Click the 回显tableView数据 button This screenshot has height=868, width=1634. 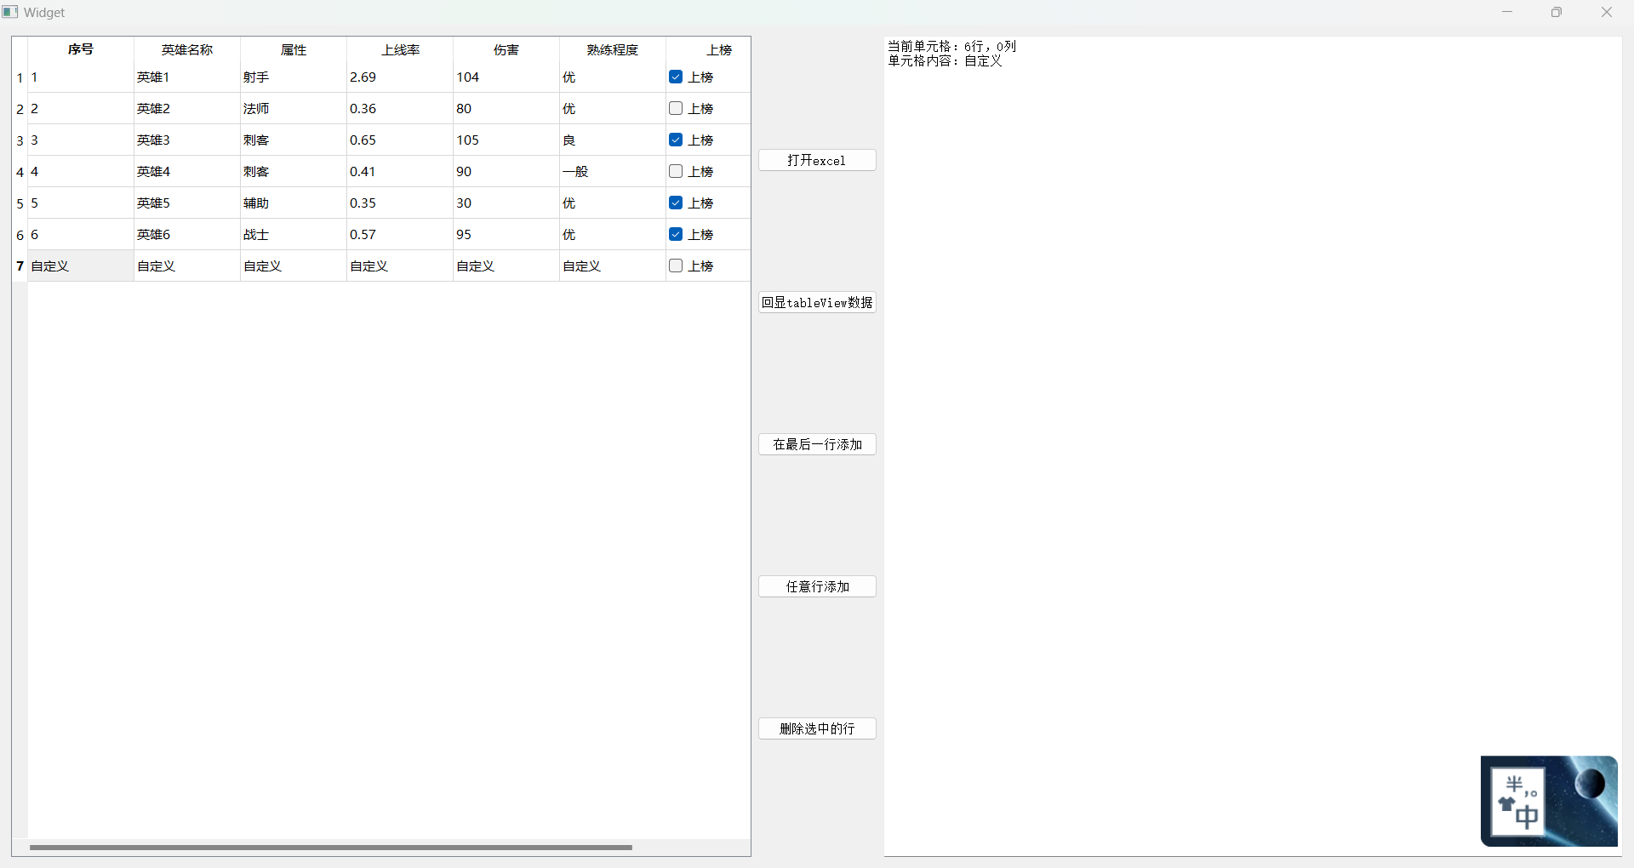click(816, 302)
